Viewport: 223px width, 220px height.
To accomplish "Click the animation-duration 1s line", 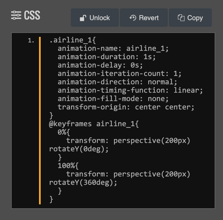I will click(106, 57).
